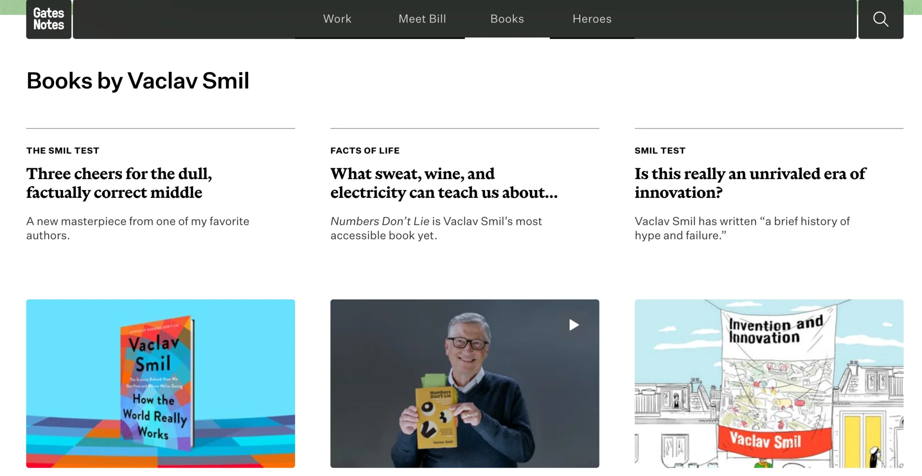Click the THE SMIL TEST category label
The height and width of the screenshot is (476, 922).
(x=63, y=150)
